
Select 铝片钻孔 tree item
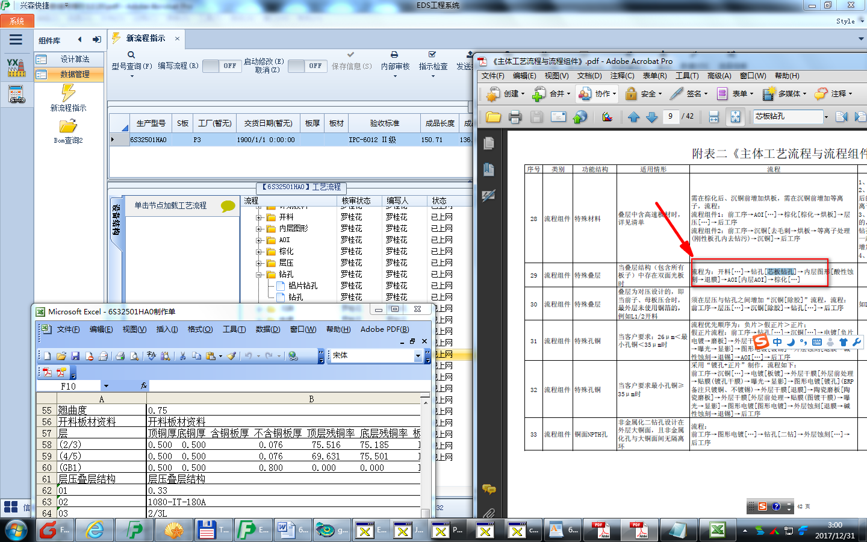(302, 286)
